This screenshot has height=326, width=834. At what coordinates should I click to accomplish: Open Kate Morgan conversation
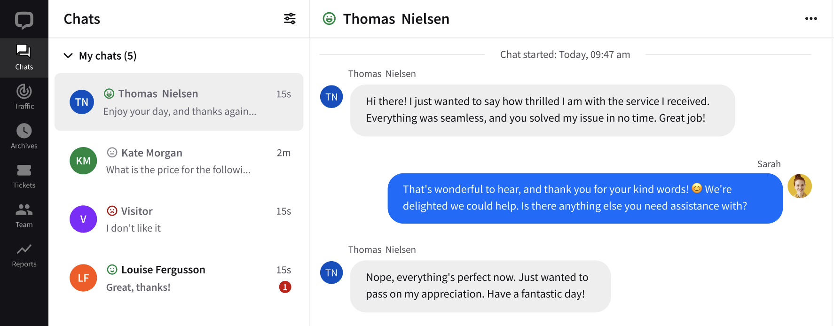pos(179,161)
